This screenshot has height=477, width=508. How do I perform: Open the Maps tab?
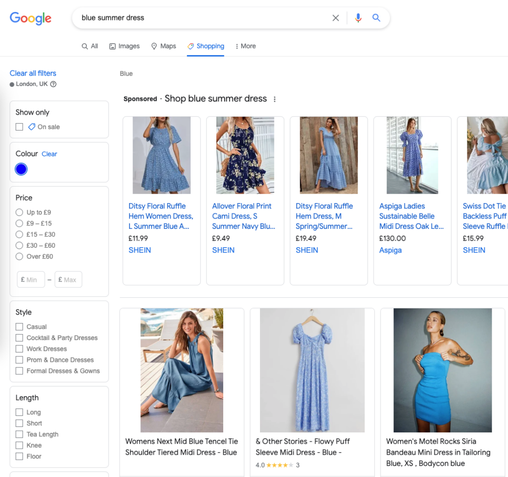click(164, 46)
